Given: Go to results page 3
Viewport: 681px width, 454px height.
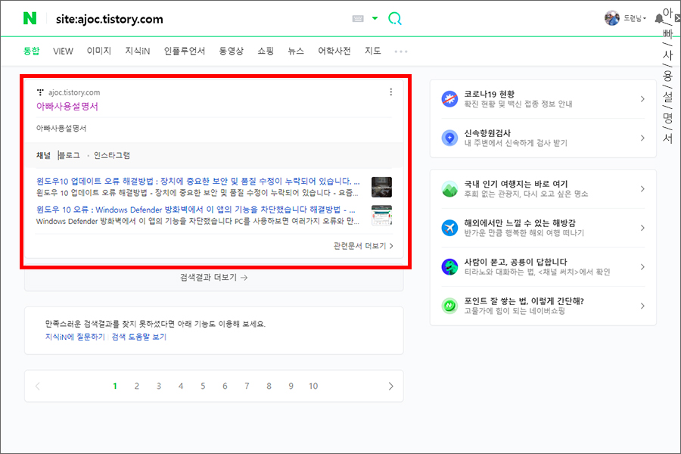Looking at the screenshot, I should click(159, 386).
